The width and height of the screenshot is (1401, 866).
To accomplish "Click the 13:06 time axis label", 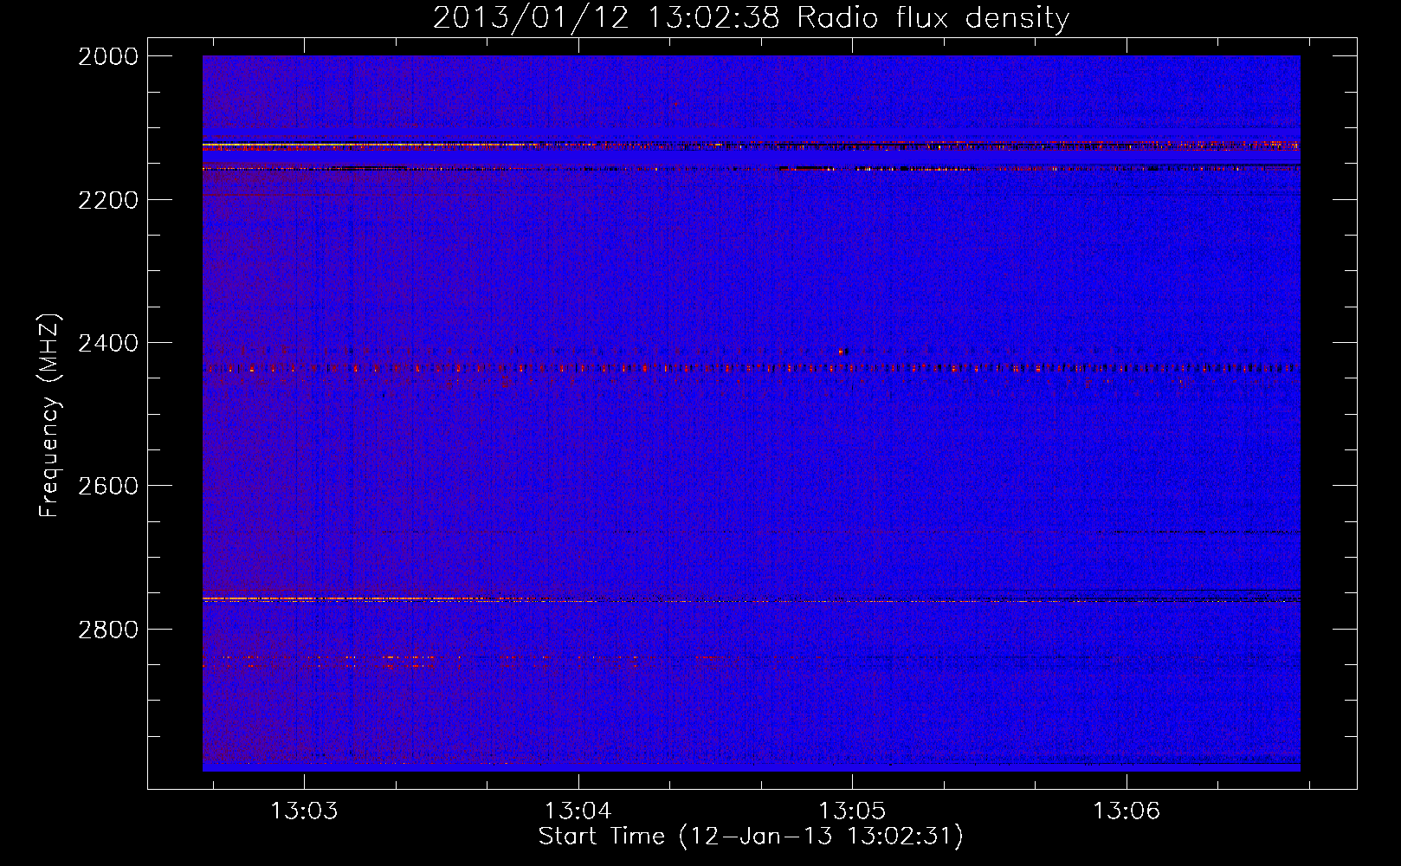I will pyautogui.click(x=1126, y=811).
